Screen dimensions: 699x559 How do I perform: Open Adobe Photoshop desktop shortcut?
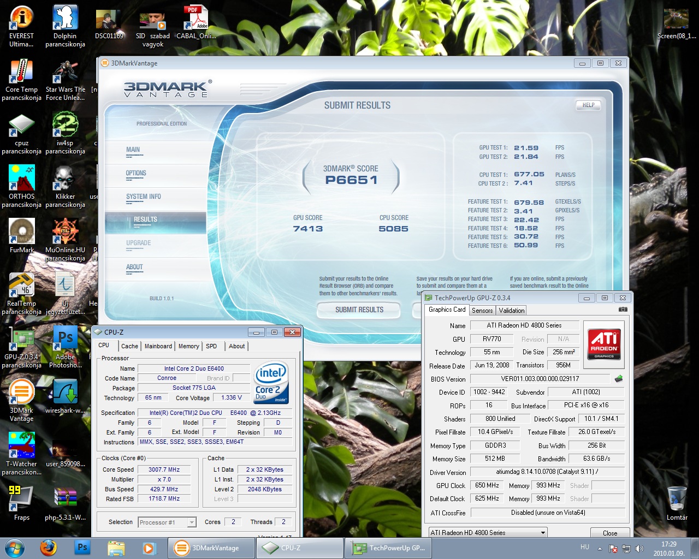(x=65, y=347)
